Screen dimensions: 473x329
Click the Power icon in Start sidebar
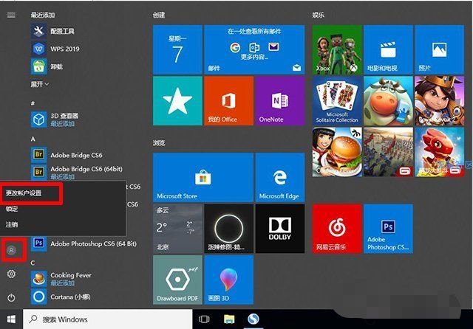point(11,298)
